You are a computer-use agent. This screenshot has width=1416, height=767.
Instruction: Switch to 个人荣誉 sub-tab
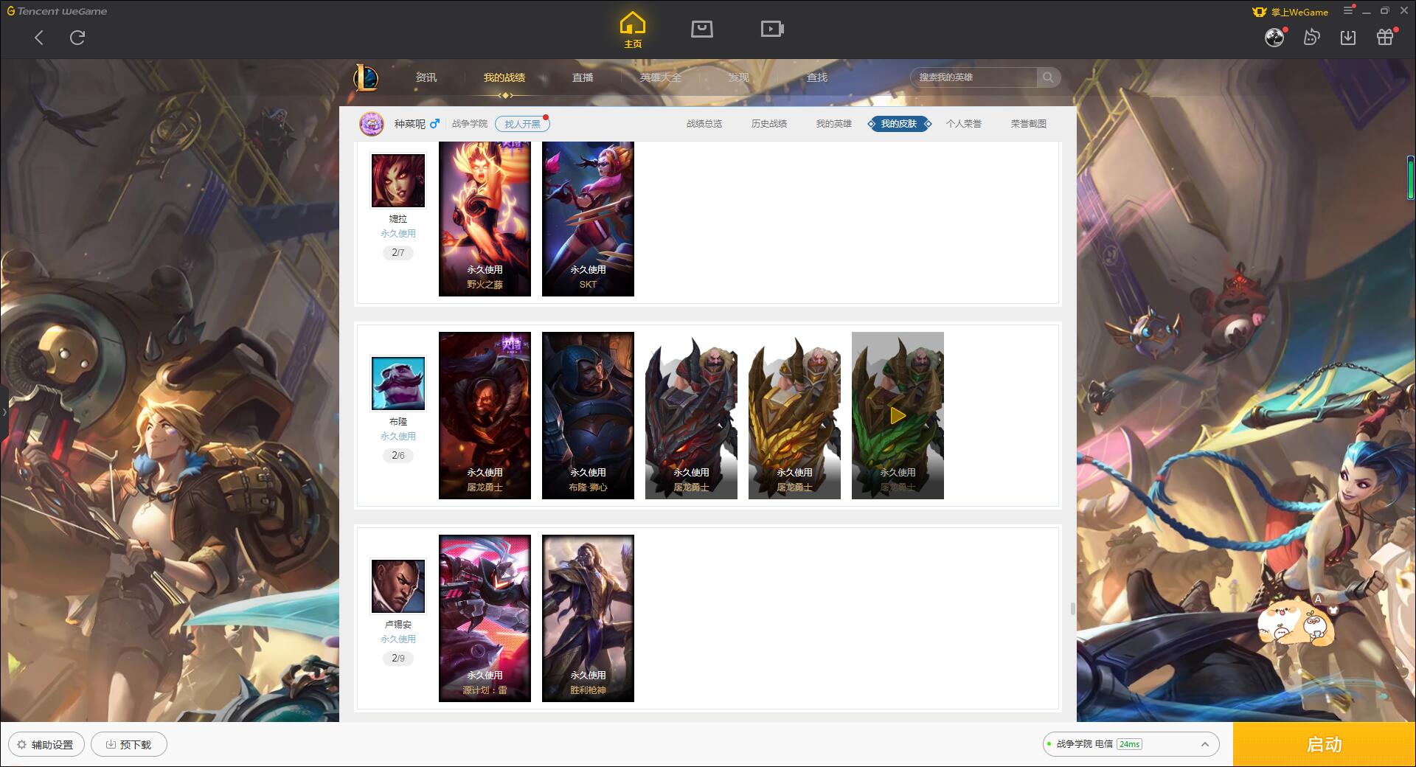(964, 124)
